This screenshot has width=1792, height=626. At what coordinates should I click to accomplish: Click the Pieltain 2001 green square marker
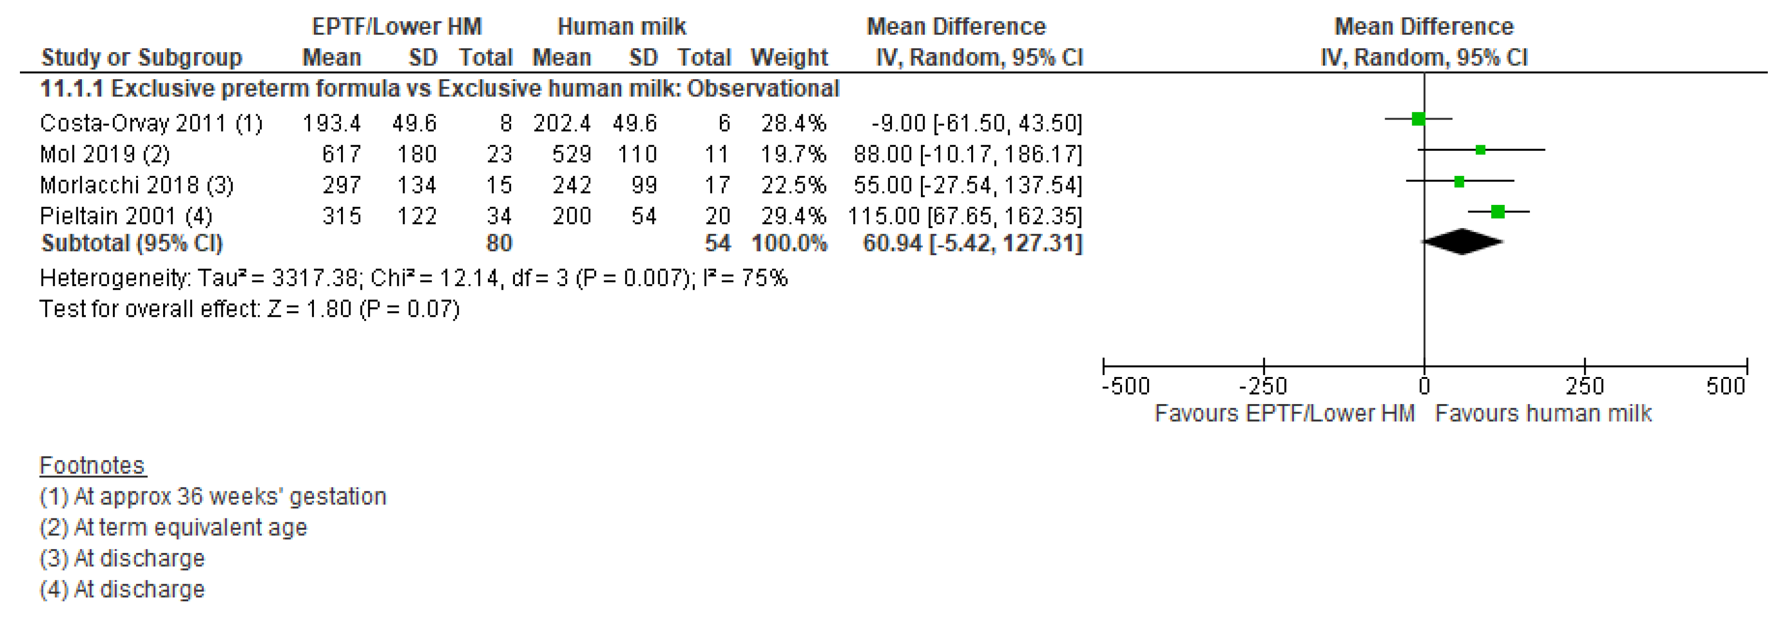click(1498, 212)
